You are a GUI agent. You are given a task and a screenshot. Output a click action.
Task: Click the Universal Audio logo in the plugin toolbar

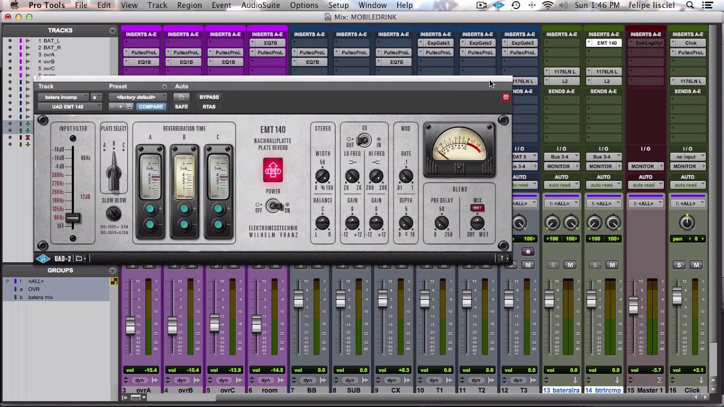coord(44,258)
